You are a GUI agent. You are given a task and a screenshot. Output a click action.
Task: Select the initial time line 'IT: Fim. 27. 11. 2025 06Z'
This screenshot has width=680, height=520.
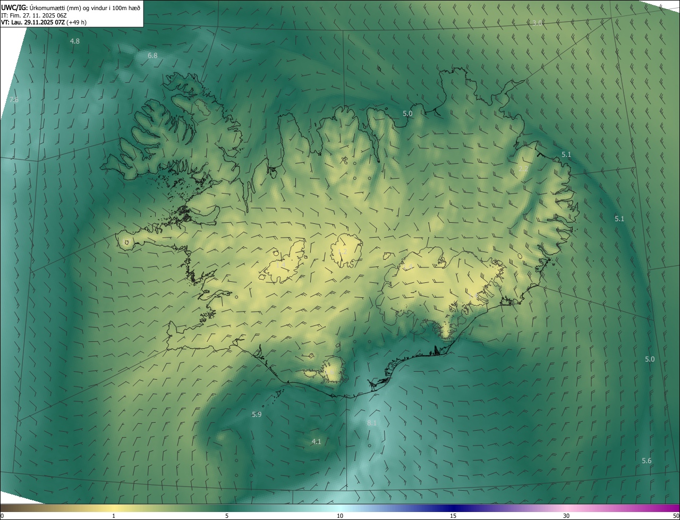tap(33, 15)
